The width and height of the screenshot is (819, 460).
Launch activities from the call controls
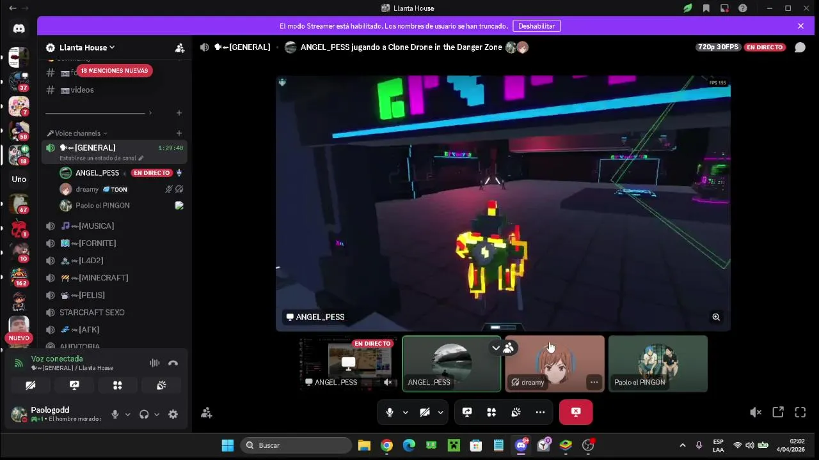click(x=491, y=413)
